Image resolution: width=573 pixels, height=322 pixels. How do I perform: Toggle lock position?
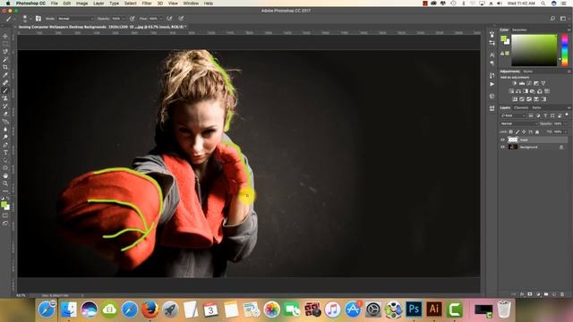(524, 131)
